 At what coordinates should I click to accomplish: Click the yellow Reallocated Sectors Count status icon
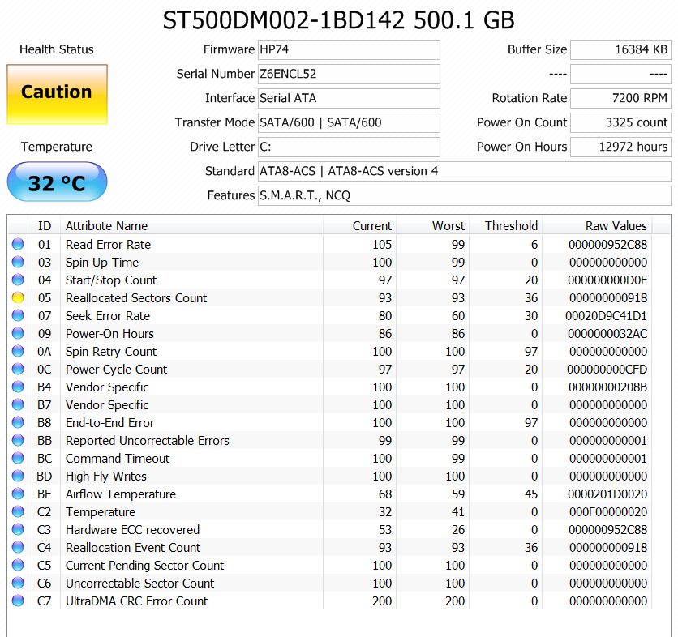coord(18,298)
